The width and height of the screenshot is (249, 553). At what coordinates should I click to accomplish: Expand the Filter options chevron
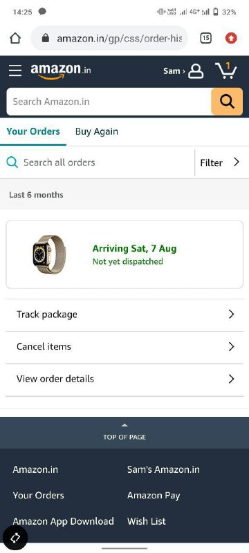tap(237, 162)
